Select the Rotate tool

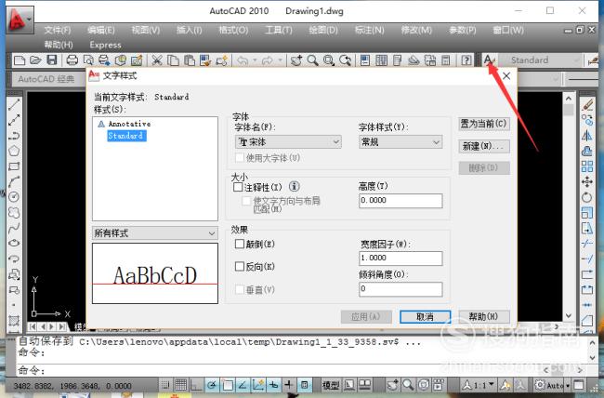pos(587,197)
